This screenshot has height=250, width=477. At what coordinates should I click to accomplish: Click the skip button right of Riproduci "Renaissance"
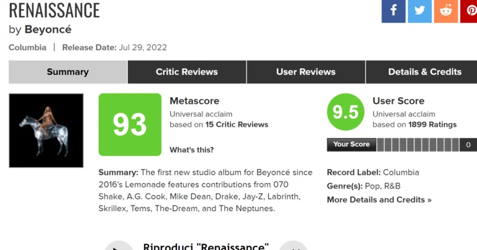[293, 246]
